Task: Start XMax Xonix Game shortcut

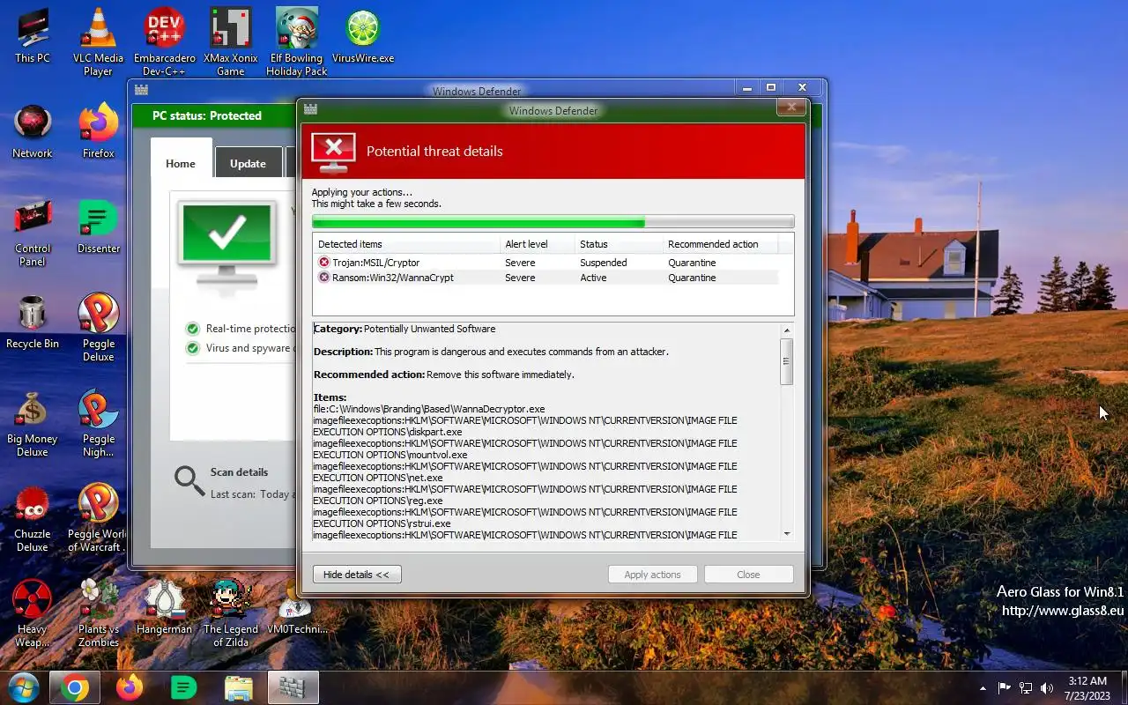Action: pyautogui.click(x=231, y=42)
